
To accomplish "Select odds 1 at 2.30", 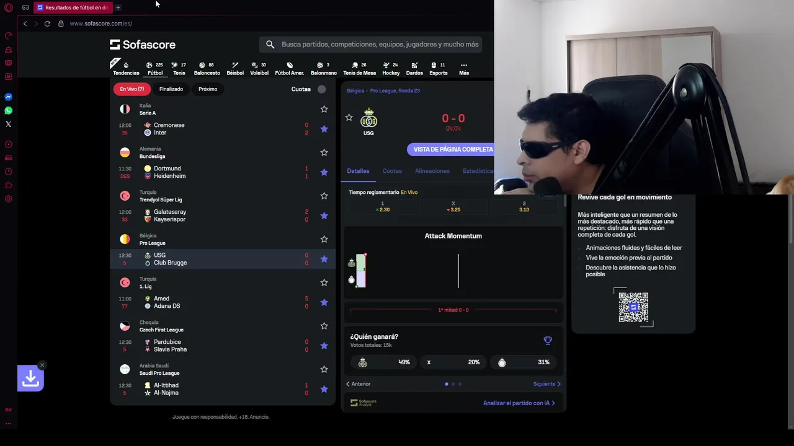I will 382,207.
